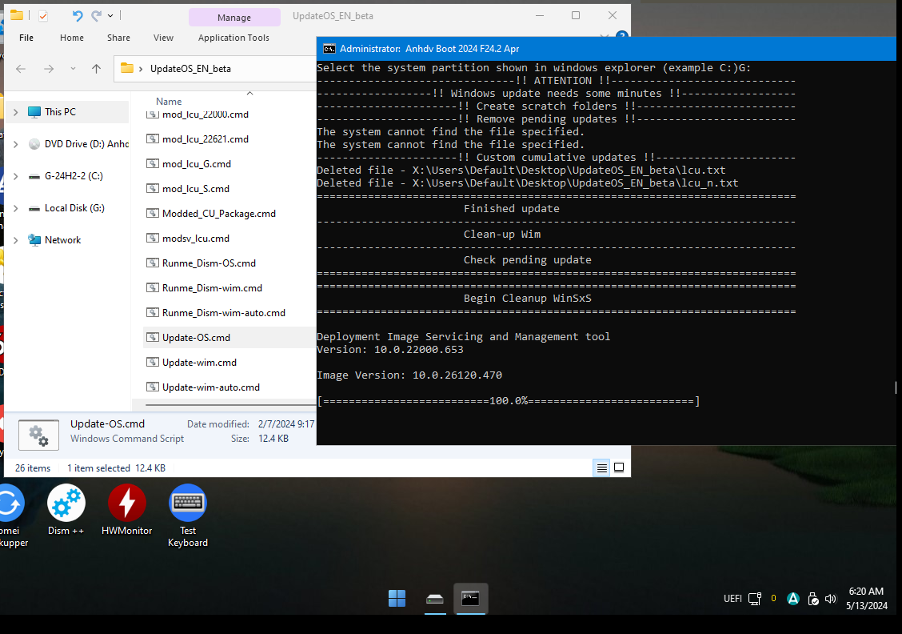
Task: Expand the G-24H2-2 (C:) node
Action: (15, 176)
